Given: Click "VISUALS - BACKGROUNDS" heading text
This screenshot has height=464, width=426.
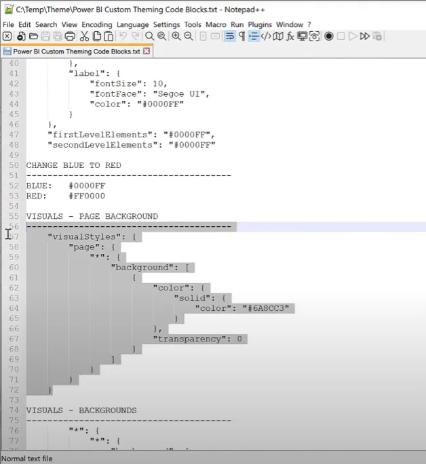Looking at the screenshot, I should click(81, 410).
